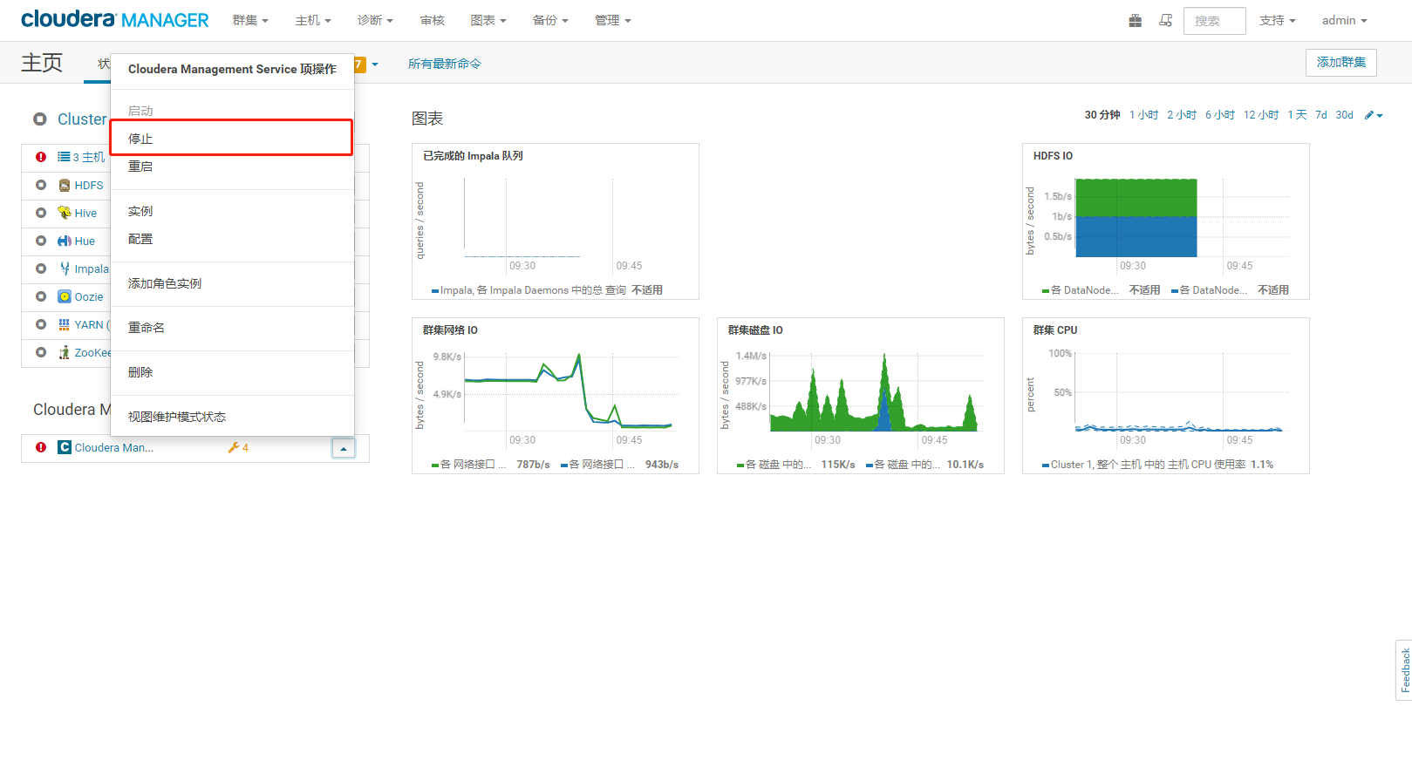The width and height of the screenshot is (1412, 768).
Task: Open the 审核 page
Action: [x=432, y=20]
